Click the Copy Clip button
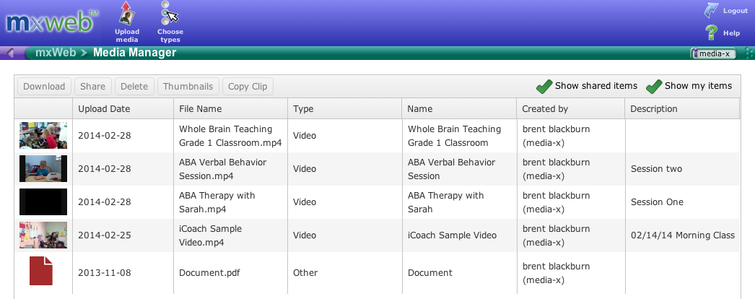 [x=248, y=87]
